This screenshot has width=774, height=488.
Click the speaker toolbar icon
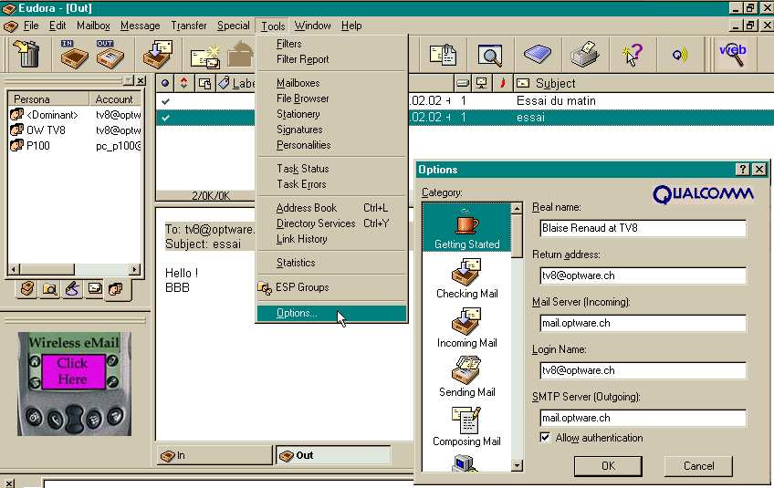click(680, 55)
